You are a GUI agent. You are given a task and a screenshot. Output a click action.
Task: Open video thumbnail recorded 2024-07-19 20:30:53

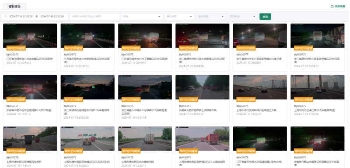point(87,36)
